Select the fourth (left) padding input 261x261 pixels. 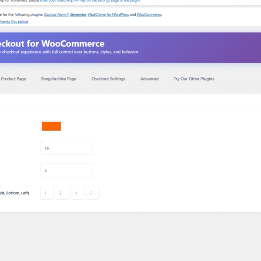(93, 193)
